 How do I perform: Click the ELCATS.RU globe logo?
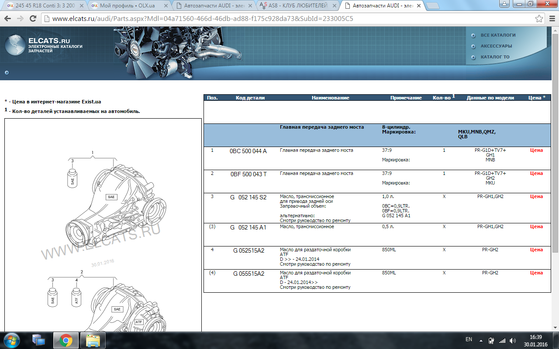click(15, 45)
